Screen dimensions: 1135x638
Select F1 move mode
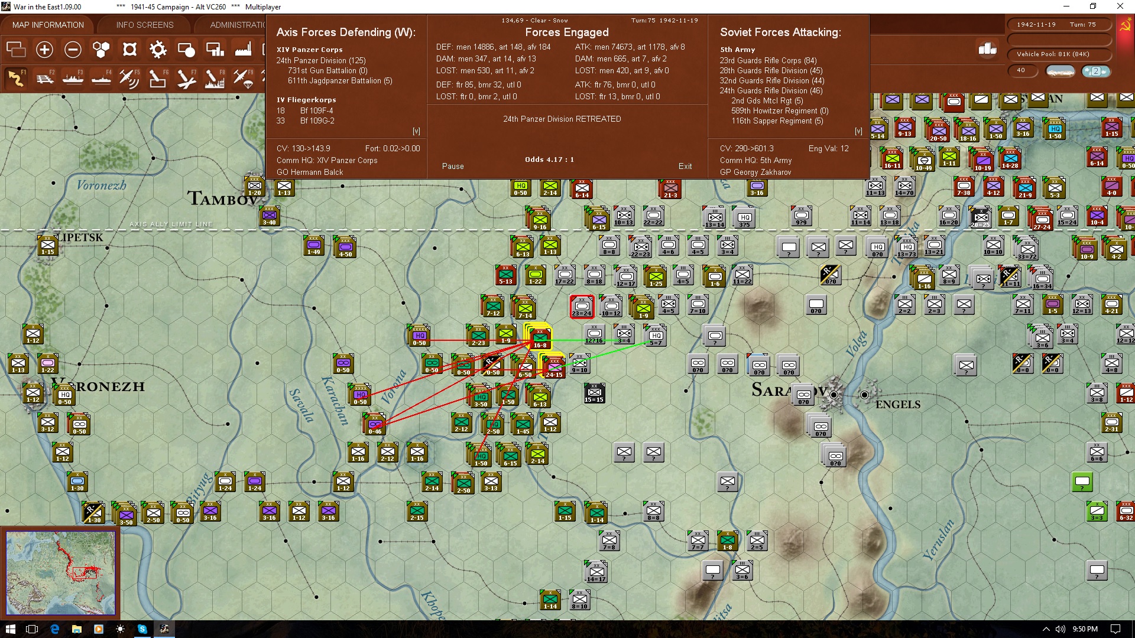16,79
